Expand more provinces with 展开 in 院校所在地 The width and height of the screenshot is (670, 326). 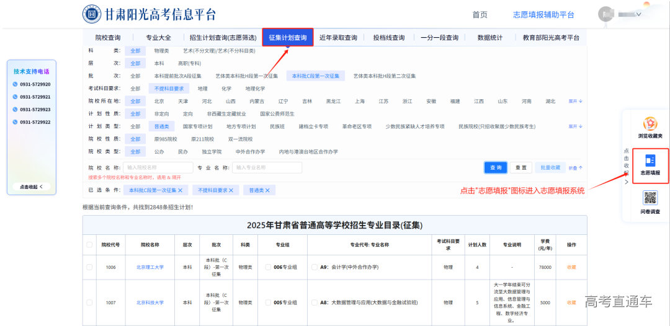click(575, 101)
